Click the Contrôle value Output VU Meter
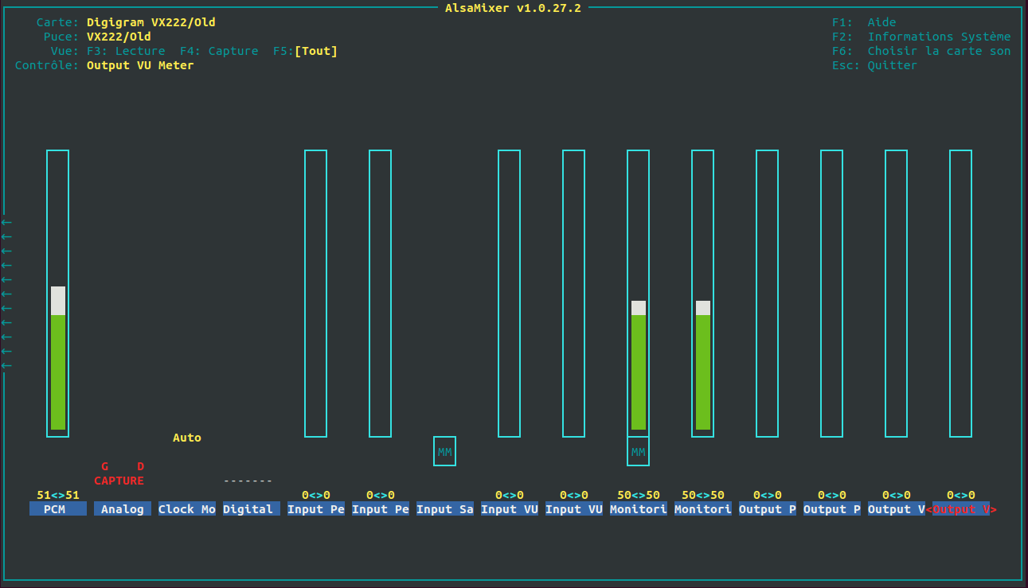1028x588 pixels. click(x=140, y=65)
